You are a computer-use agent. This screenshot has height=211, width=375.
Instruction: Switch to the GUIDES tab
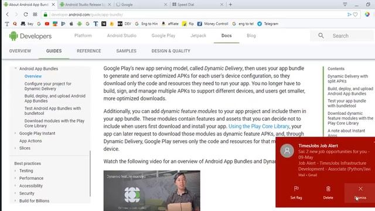[54, 51]
